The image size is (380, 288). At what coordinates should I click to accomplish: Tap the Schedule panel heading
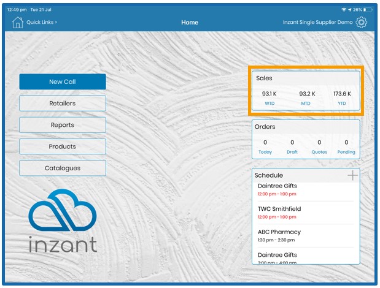click(268, 175)
